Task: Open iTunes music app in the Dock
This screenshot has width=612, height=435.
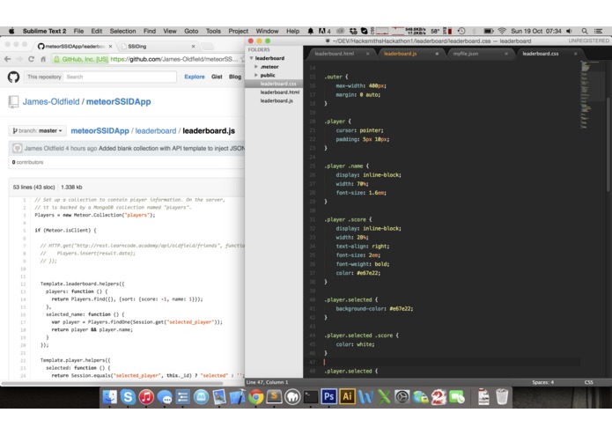Action: pyautogui.click(x=146, y=397)
